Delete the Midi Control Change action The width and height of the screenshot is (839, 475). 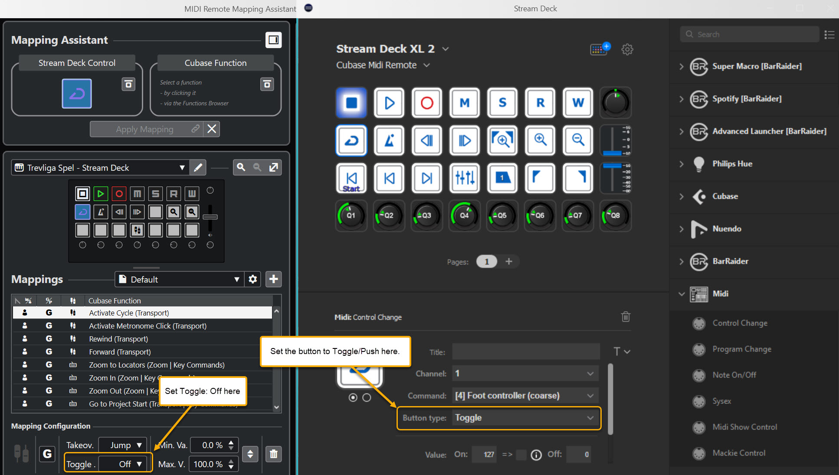pos(626,317)
